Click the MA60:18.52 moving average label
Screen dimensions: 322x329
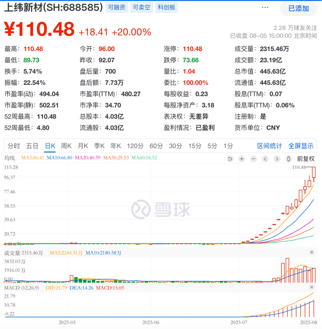coord(144,158)
